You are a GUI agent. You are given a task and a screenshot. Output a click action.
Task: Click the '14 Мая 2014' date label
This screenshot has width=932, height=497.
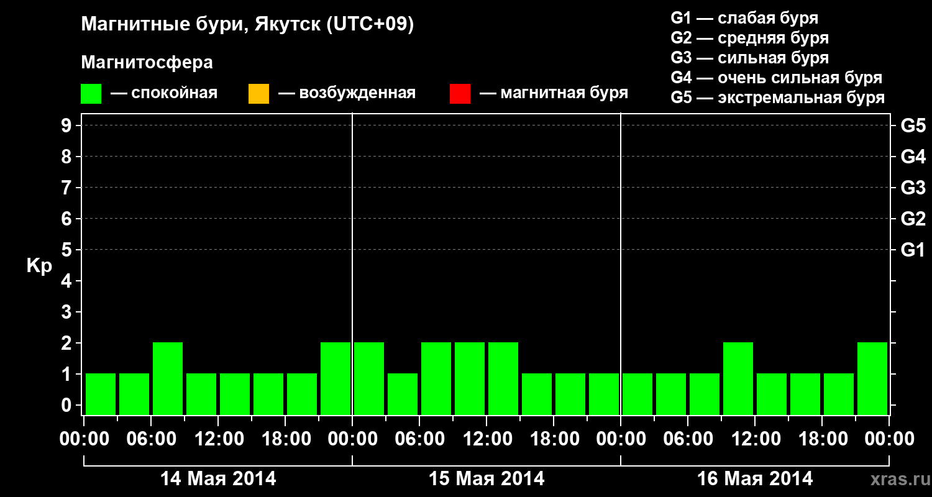click(x=218, y=478)
